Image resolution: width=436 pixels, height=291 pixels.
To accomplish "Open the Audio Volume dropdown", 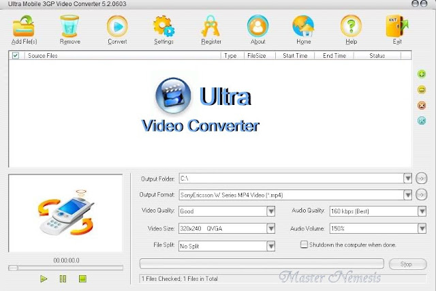I will [422, 229].
